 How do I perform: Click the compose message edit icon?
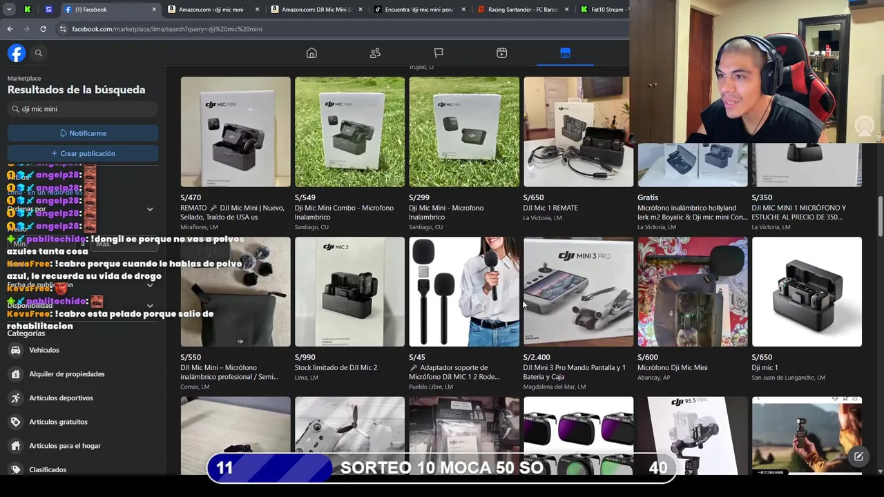(858, 456)
